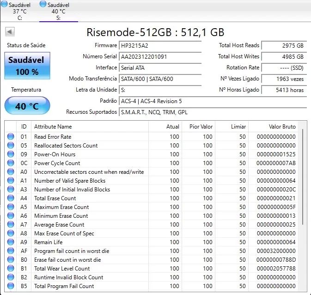Click the Saudável 100 % health status button
311x295 pixels.
27,66
